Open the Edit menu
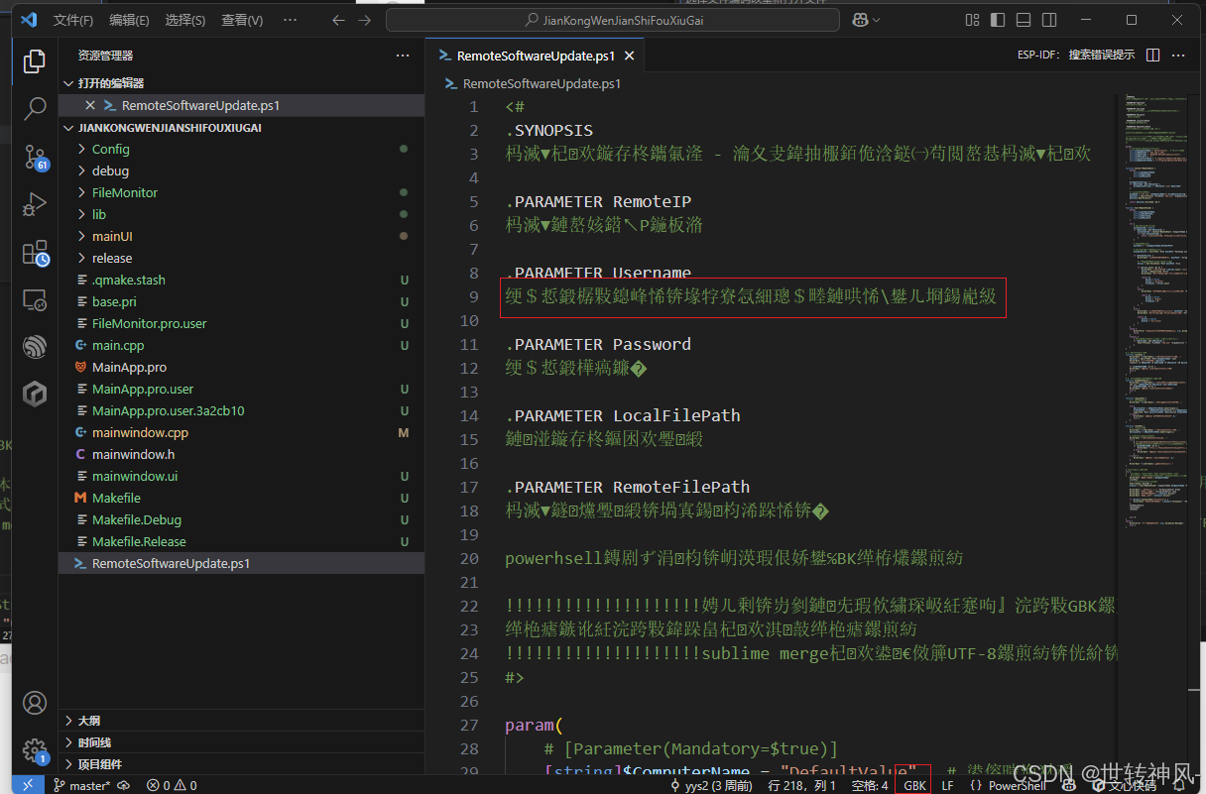This screenshot has height=794, width=1206. coord(130,20)
